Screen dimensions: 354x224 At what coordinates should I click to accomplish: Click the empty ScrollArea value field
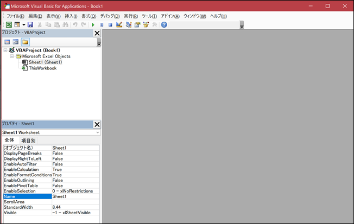click(x=75, y=202)
